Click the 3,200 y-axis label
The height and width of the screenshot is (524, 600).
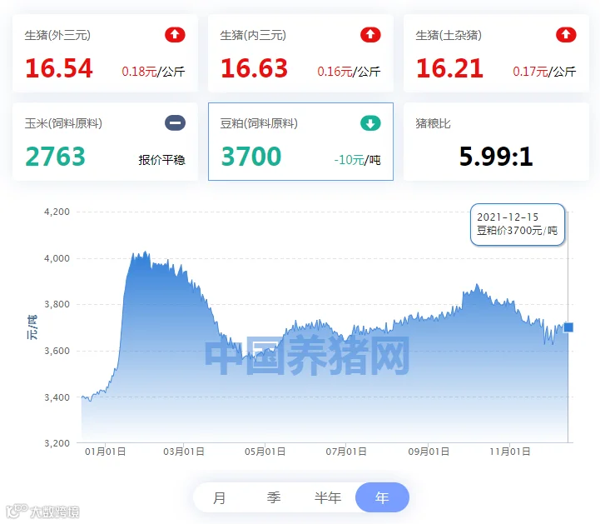click(x=57, y=443)
